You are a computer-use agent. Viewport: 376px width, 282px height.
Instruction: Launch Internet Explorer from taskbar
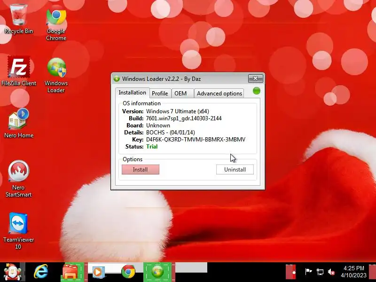click(41, 272)
